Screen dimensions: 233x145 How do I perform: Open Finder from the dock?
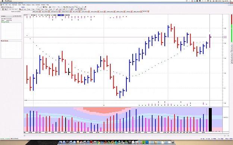tap(60, 142)
